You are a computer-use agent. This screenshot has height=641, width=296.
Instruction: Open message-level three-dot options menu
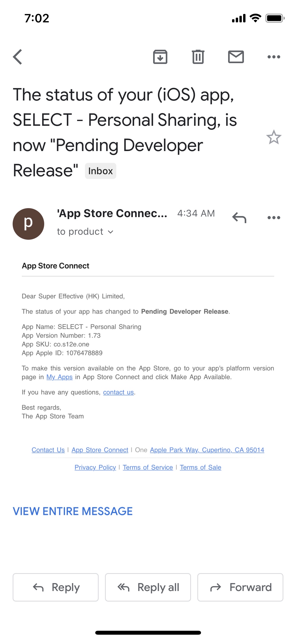point(274,218)
